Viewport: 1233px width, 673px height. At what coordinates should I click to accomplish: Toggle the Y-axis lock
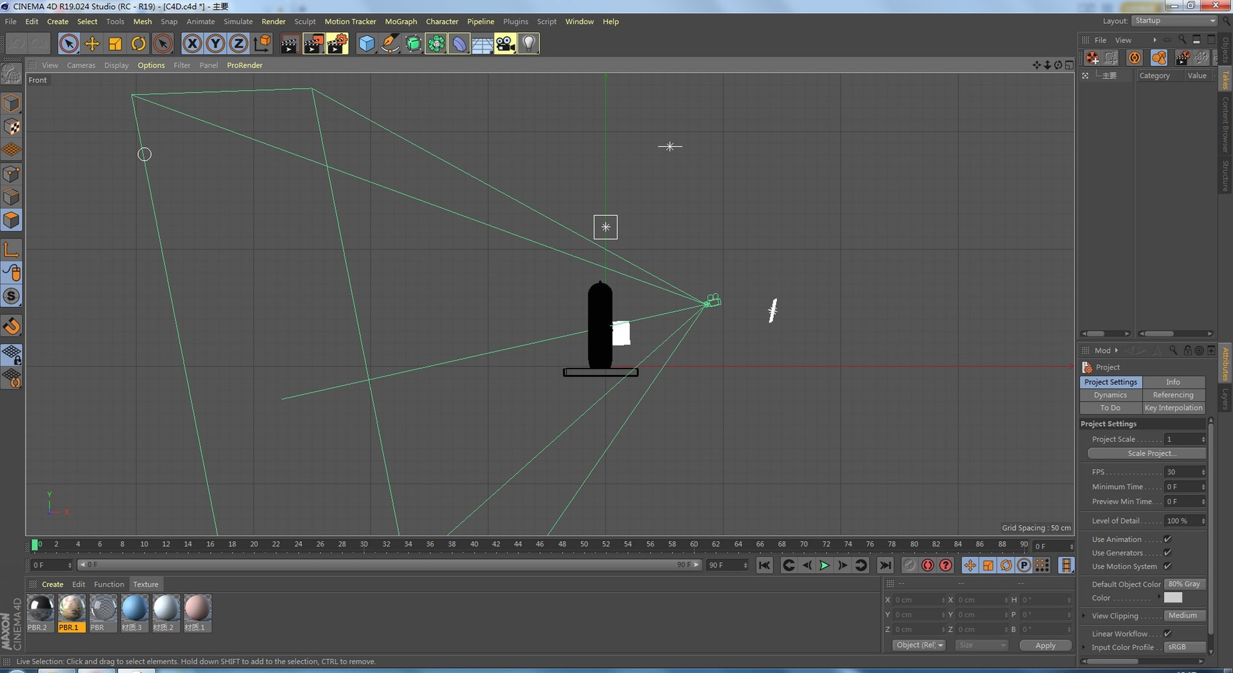tap(215, 44)
